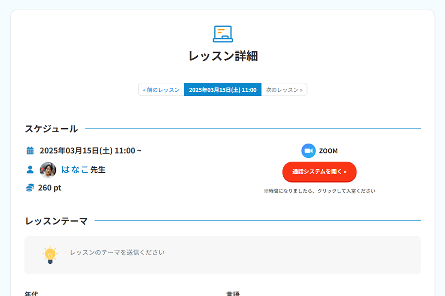Click the ZOOM label text

328,151
